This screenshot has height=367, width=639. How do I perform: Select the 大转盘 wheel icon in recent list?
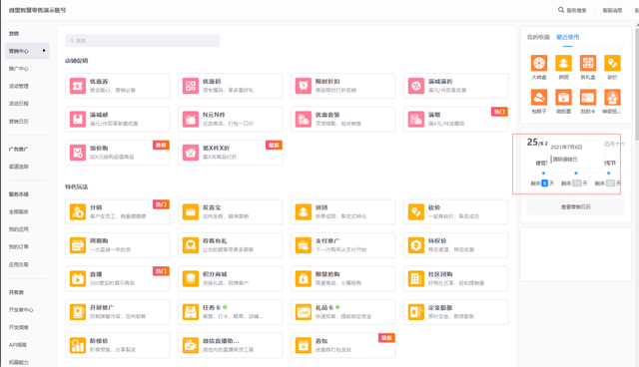tap(539, 63)
